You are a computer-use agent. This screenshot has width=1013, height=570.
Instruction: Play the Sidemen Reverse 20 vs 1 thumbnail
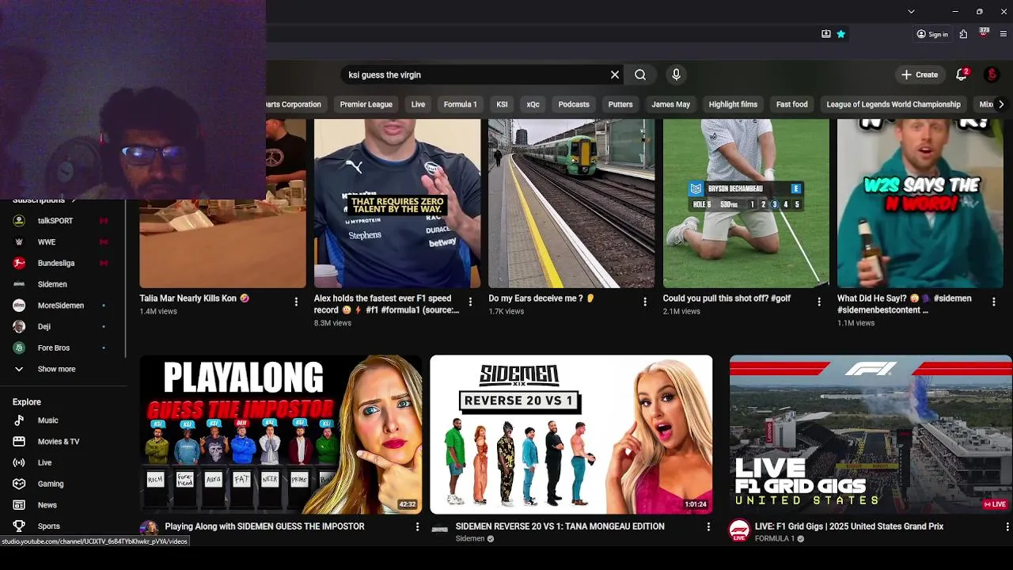(x=571, y=435)
